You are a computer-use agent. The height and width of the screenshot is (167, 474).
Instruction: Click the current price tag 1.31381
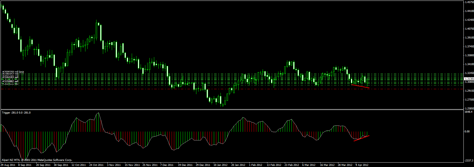(x=469, y=79)
